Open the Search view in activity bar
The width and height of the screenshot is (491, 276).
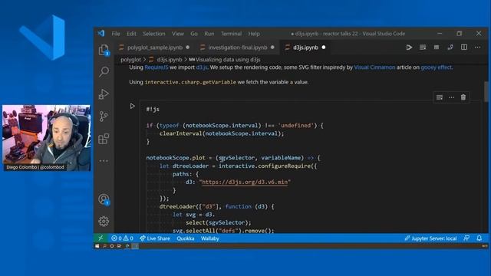coord(104,71)
